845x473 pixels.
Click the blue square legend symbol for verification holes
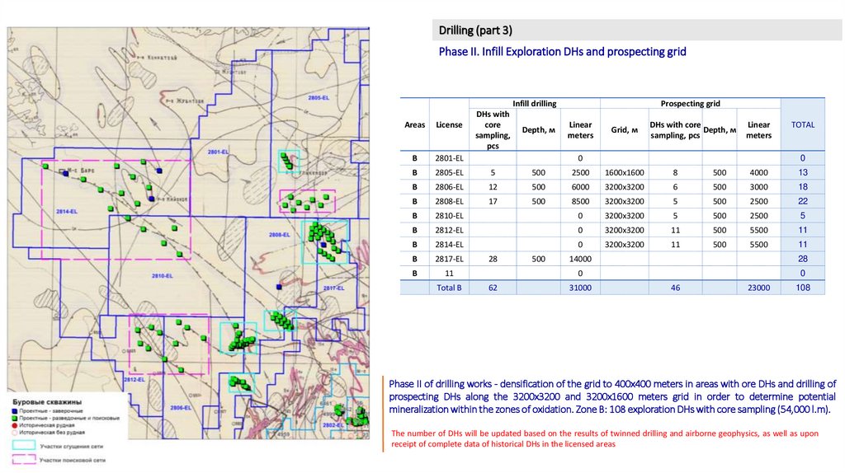pyautogui.click(x=15, y=410)
